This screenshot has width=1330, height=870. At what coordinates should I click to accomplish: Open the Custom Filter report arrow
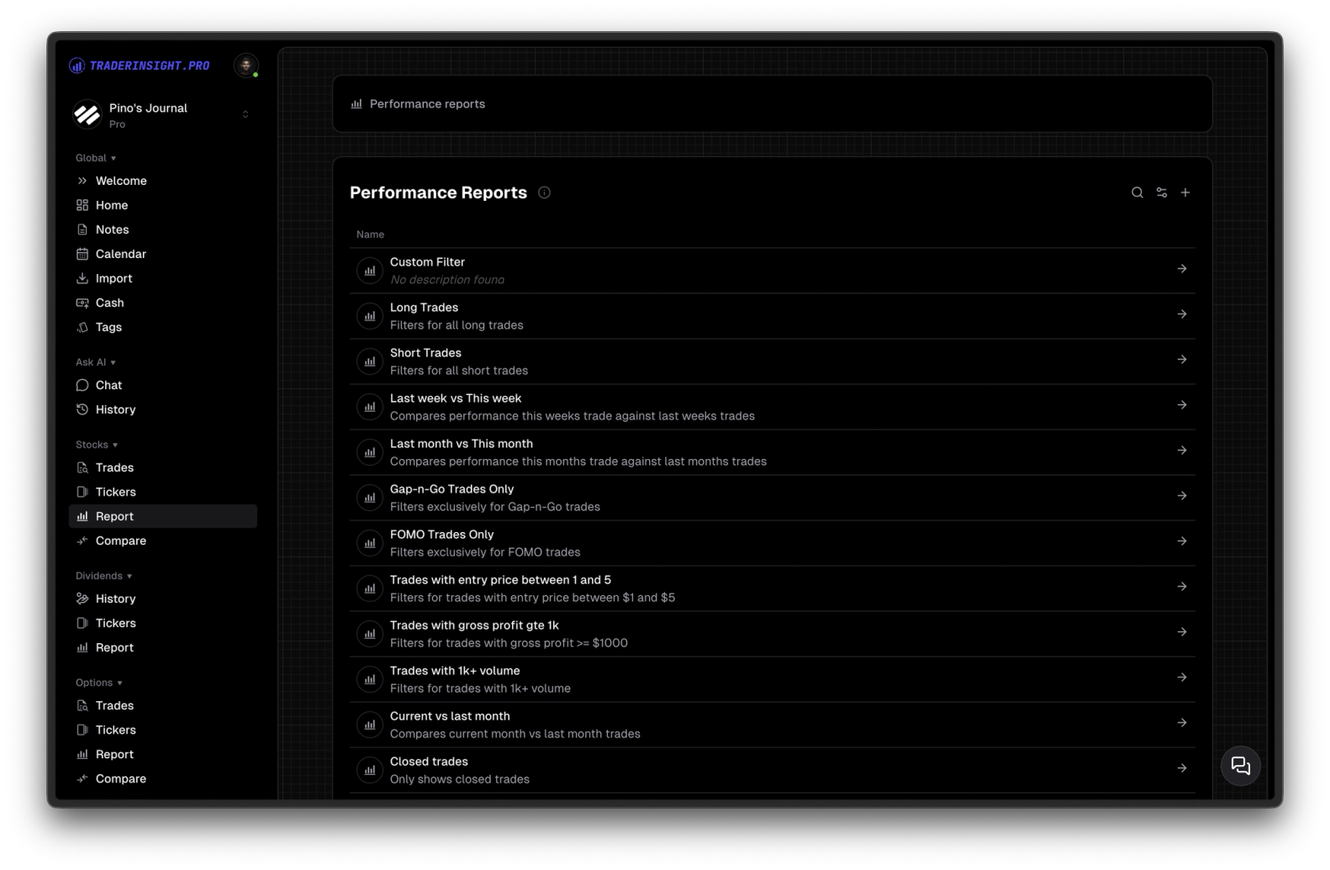pyautogui.click(x=1182, y=269)
